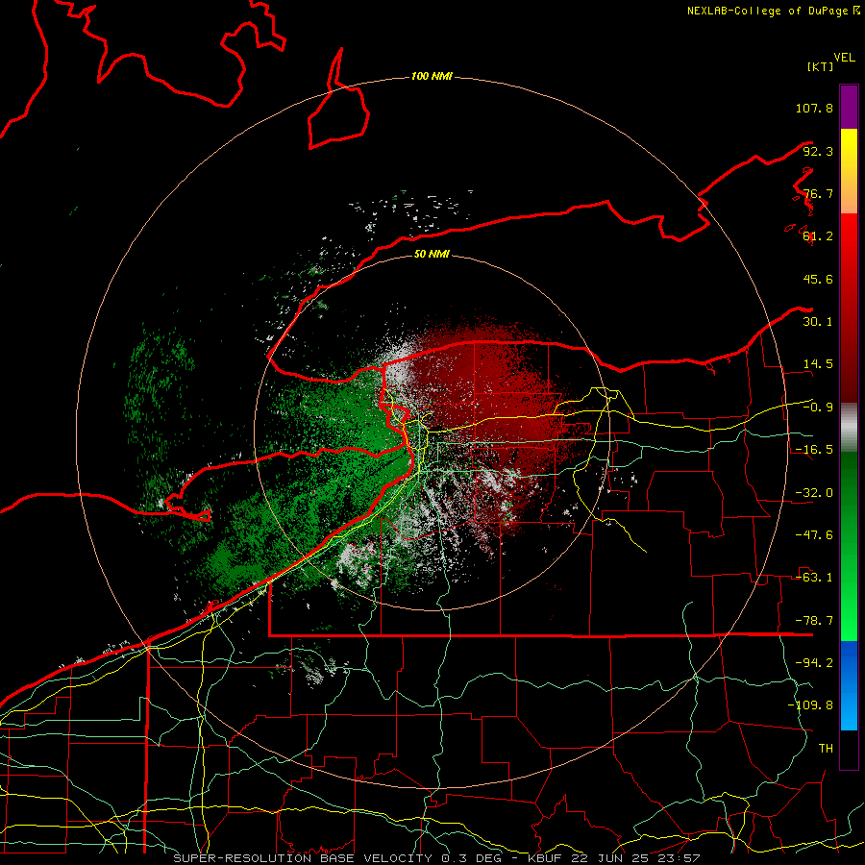Click the -78.7 scale value

814,621
